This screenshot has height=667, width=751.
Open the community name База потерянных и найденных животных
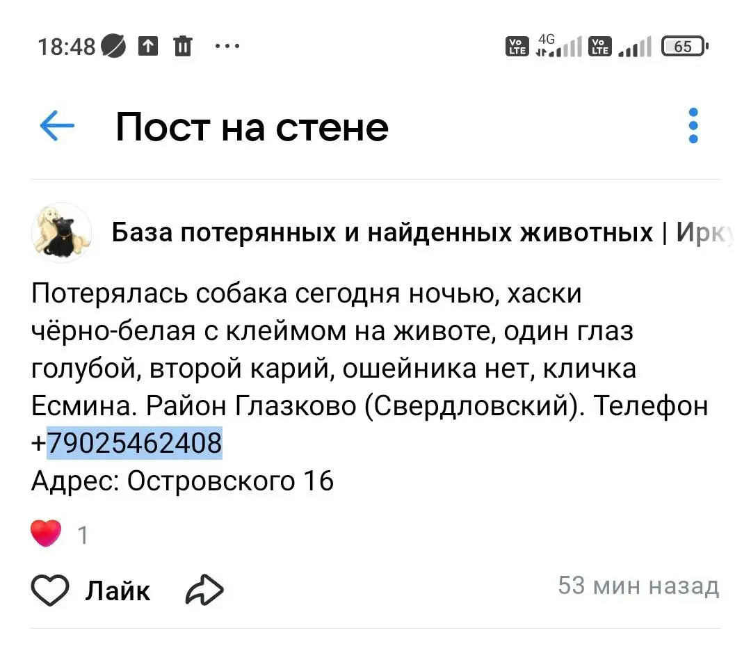[x=375, y=232]
